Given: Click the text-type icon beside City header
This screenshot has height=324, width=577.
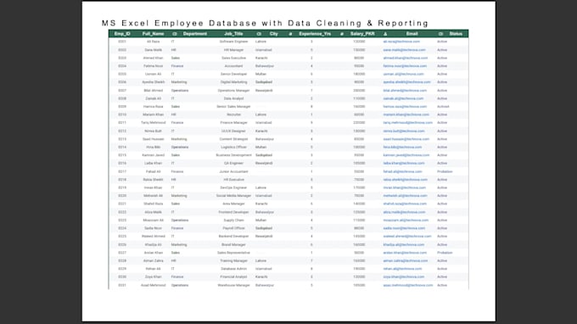Looking at the screenshot, I should tap(259, 34).
